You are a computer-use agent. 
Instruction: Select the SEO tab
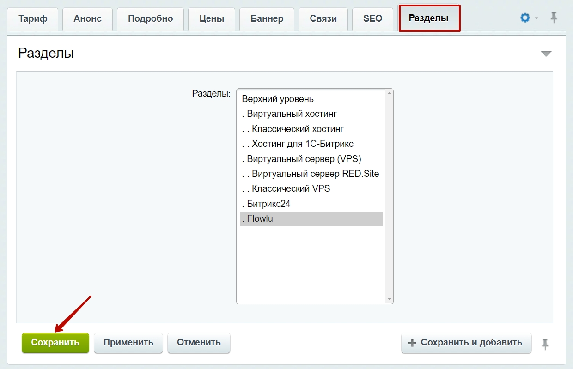(372, 19)
